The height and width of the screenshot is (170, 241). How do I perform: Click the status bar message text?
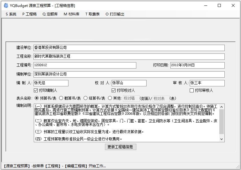point(54,166)
